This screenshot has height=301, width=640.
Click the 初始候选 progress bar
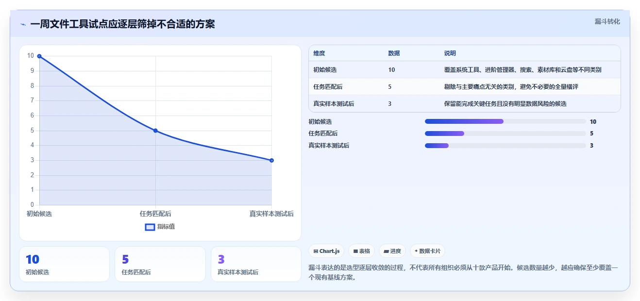tap(505, 121)
